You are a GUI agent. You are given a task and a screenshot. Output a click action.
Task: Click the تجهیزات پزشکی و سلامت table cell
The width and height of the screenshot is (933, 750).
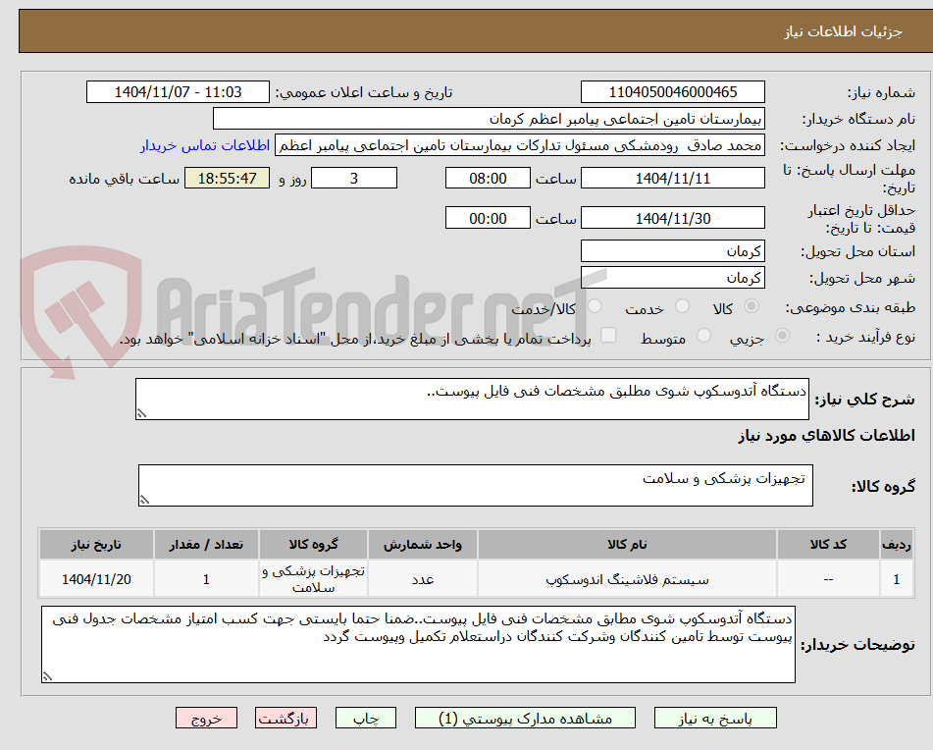[x=313, y=579]
